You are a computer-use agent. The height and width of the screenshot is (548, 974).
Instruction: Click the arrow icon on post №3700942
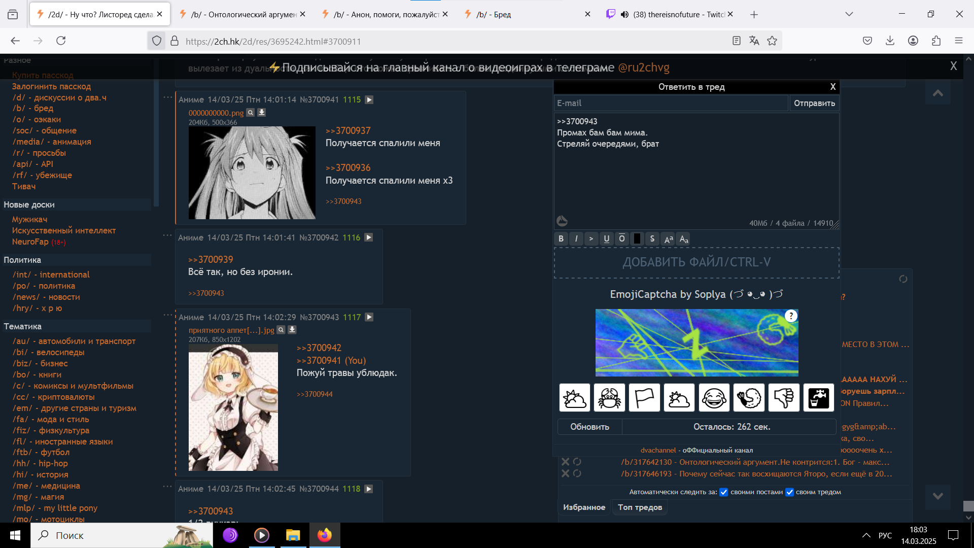pyautogui.click(x=369, y=237)
